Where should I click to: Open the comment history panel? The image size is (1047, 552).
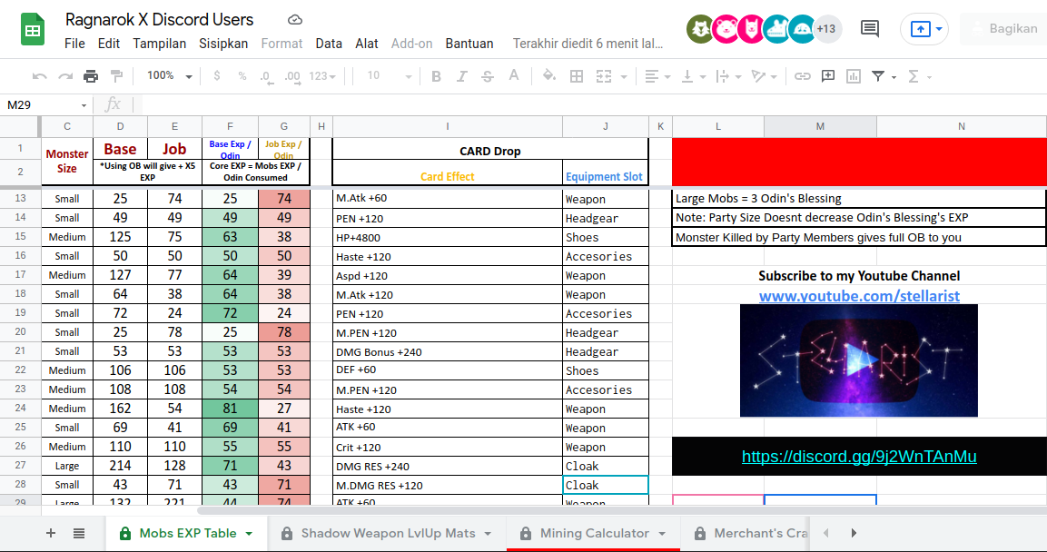[869, 28]
